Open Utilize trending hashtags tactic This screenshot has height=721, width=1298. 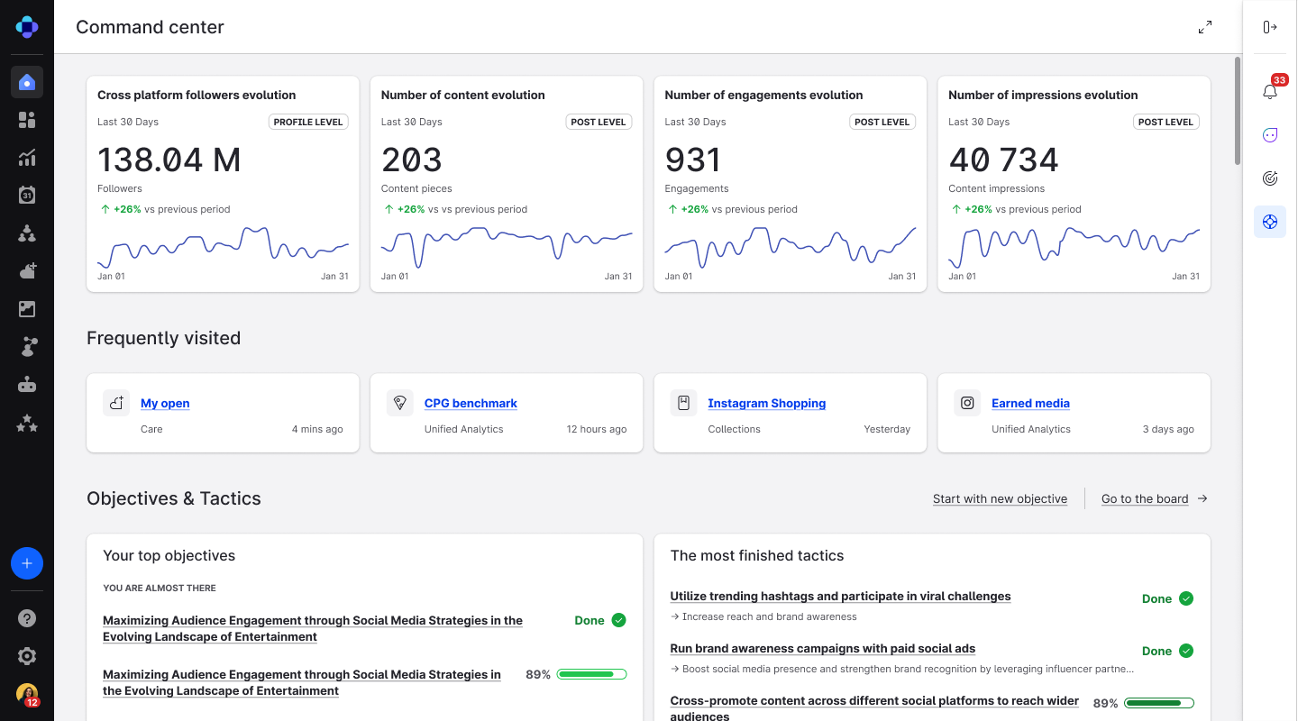pyautogui.click(x=840, y=596)
